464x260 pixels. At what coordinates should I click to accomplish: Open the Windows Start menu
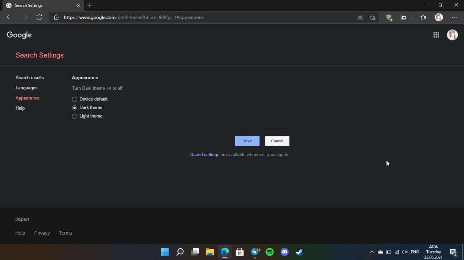[165, 252]
